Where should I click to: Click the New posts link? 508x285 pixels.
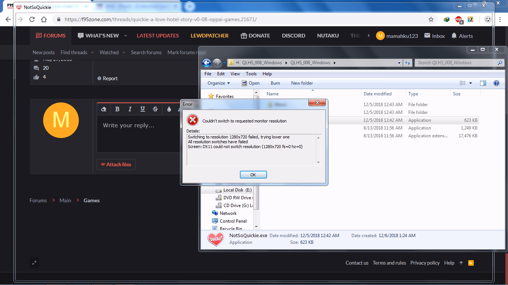coord(44,52)
